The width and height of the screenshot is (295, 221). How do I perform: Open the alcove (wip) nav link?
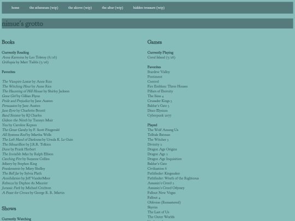pos(80,8)
